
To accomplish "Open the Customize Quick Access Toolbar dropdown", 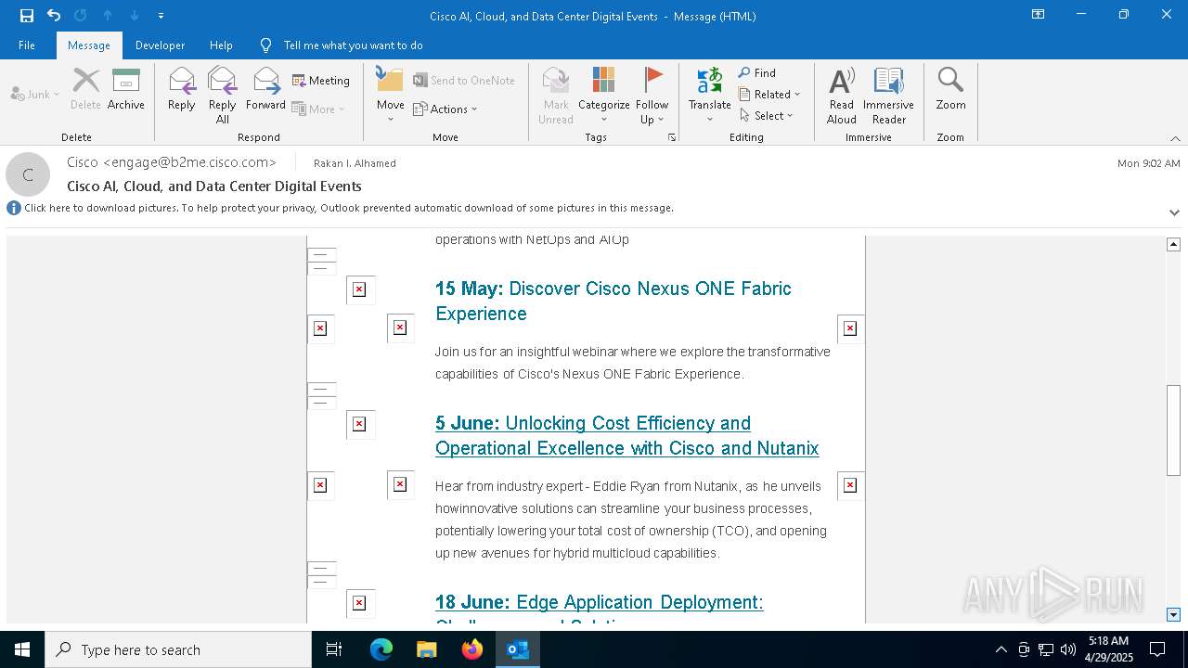I will pyautogui.click(x=161, y=16).
